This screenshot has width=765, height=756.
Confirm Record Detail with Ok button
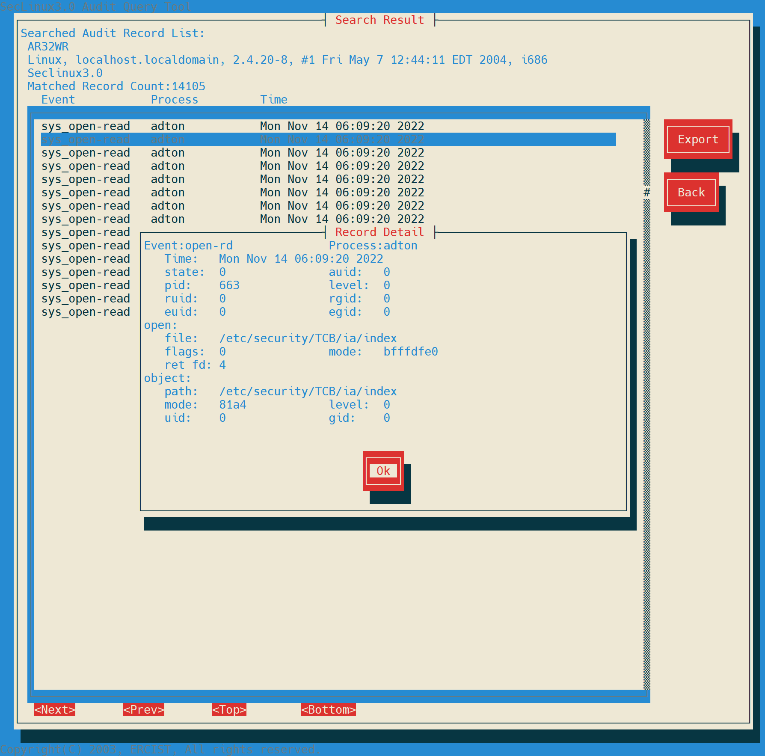pos(383,471)
